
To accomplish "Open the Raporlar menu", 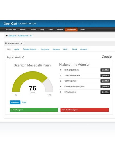I will point(60,29).
